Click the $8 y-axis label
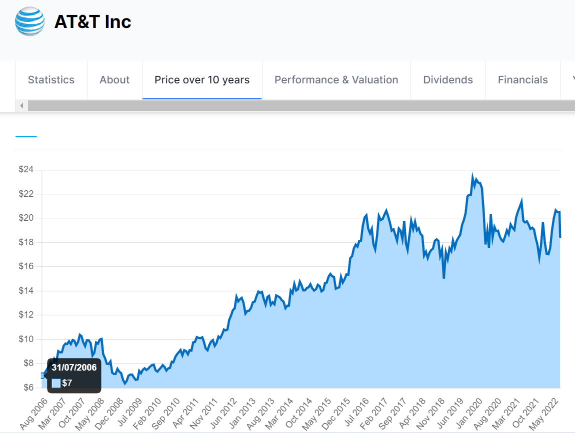 pos(28,364)
